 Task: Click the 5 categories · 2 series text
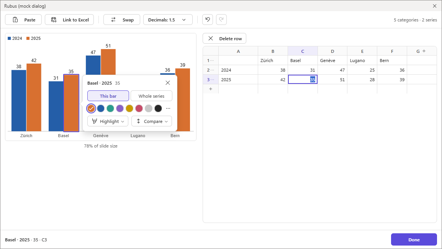415,20
